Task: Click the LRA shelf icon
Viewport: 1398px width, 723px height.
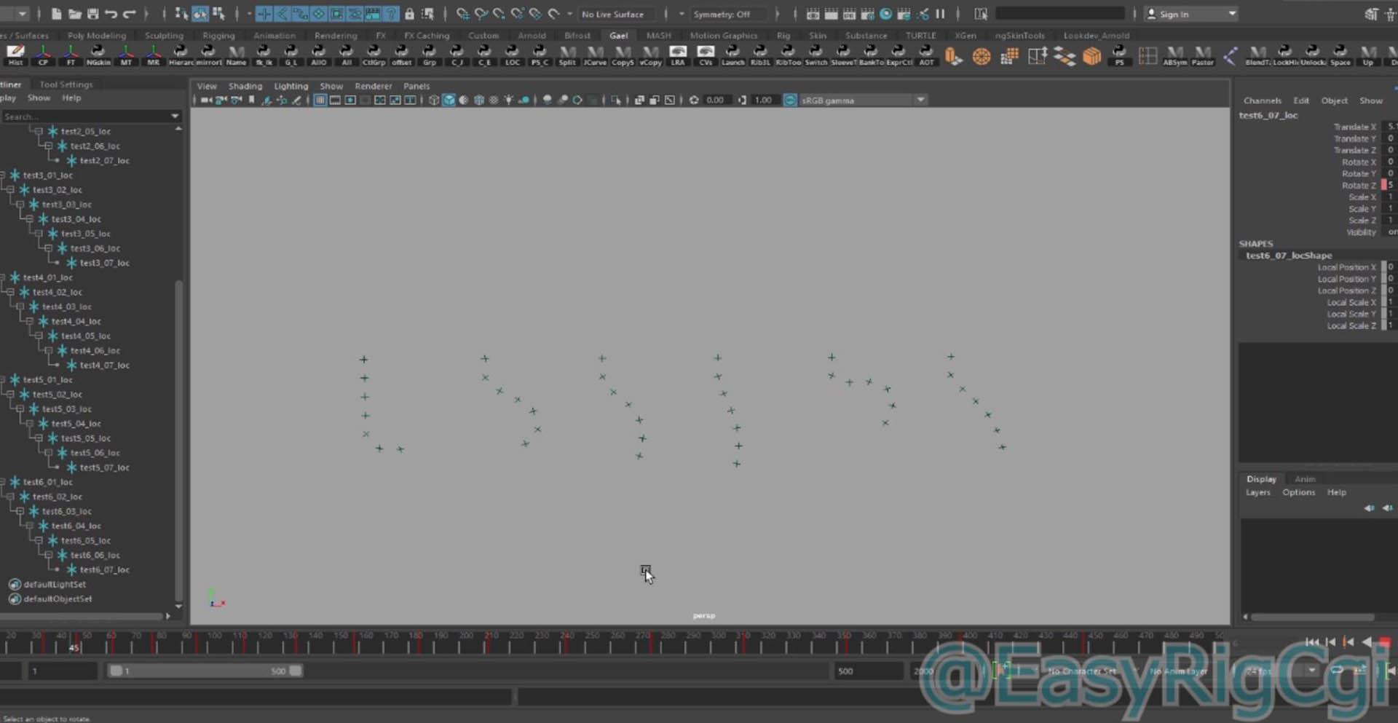Action: coord(678,55)
